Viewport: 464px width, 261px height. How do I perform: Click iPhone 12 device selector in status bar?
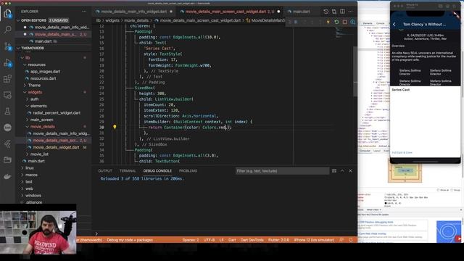(314, 240)
